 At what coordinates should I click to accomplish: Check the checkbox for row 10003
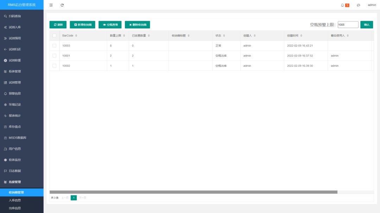point(54,46)
